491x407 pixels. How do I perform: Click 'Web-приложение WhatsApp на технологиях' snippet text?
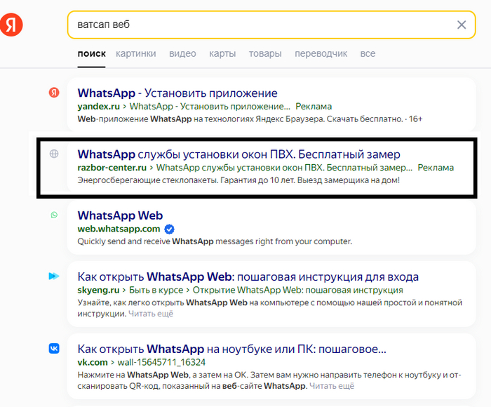(250, 119)
